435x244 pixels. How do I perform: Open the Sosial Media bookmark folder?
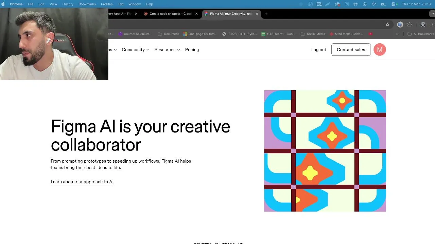313,34
